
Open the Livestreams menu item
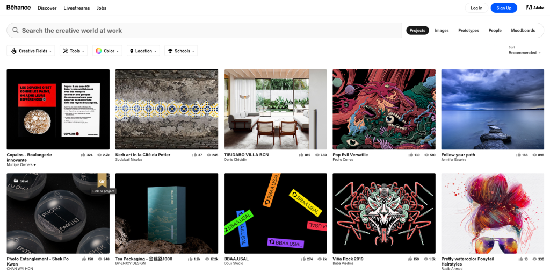click(x=76, y=8)
